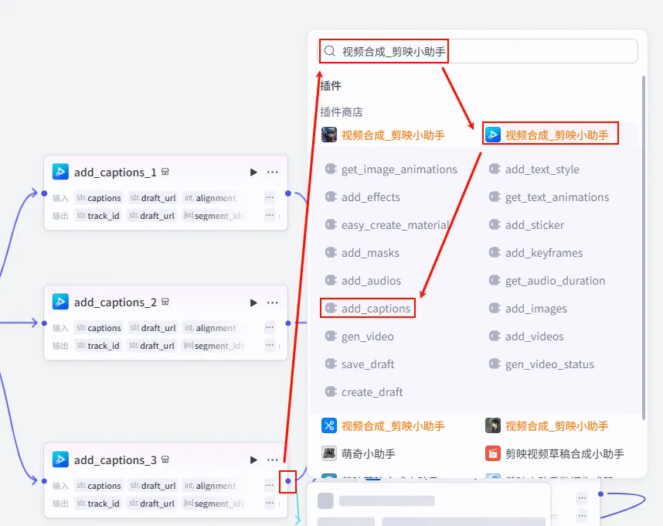Add the easy_create_material tool
Viewport: 663px width, 526px height.
click(x=387, y=225)
